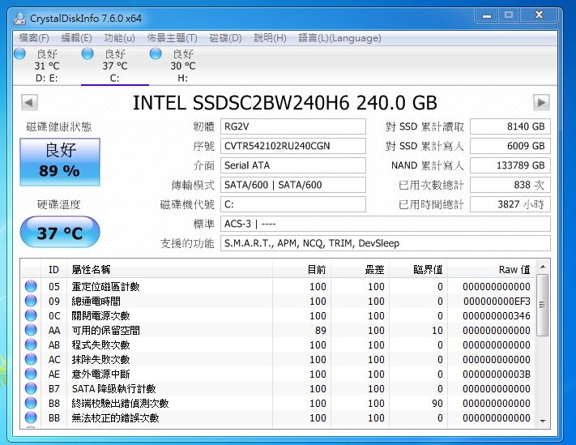576x445 pixels.
Task: Click the ID column header
Action: click(53, 269)
